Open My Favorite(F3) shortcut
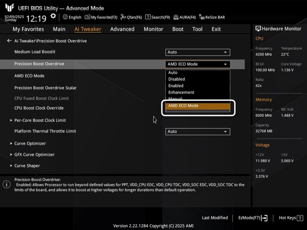This screenshot has height=230, width=307. [101, 17]
